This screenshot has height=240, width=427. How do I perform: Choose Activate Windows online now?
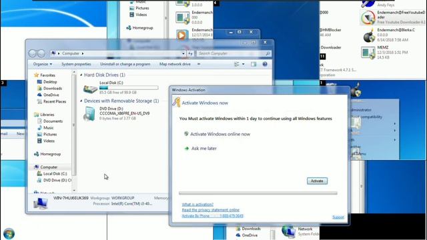click(220, 134)
